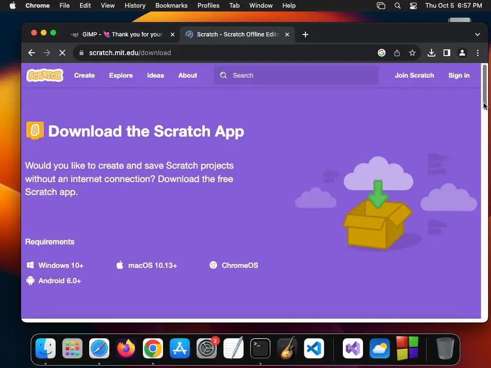Open the File menu

(x=65, y=6)
